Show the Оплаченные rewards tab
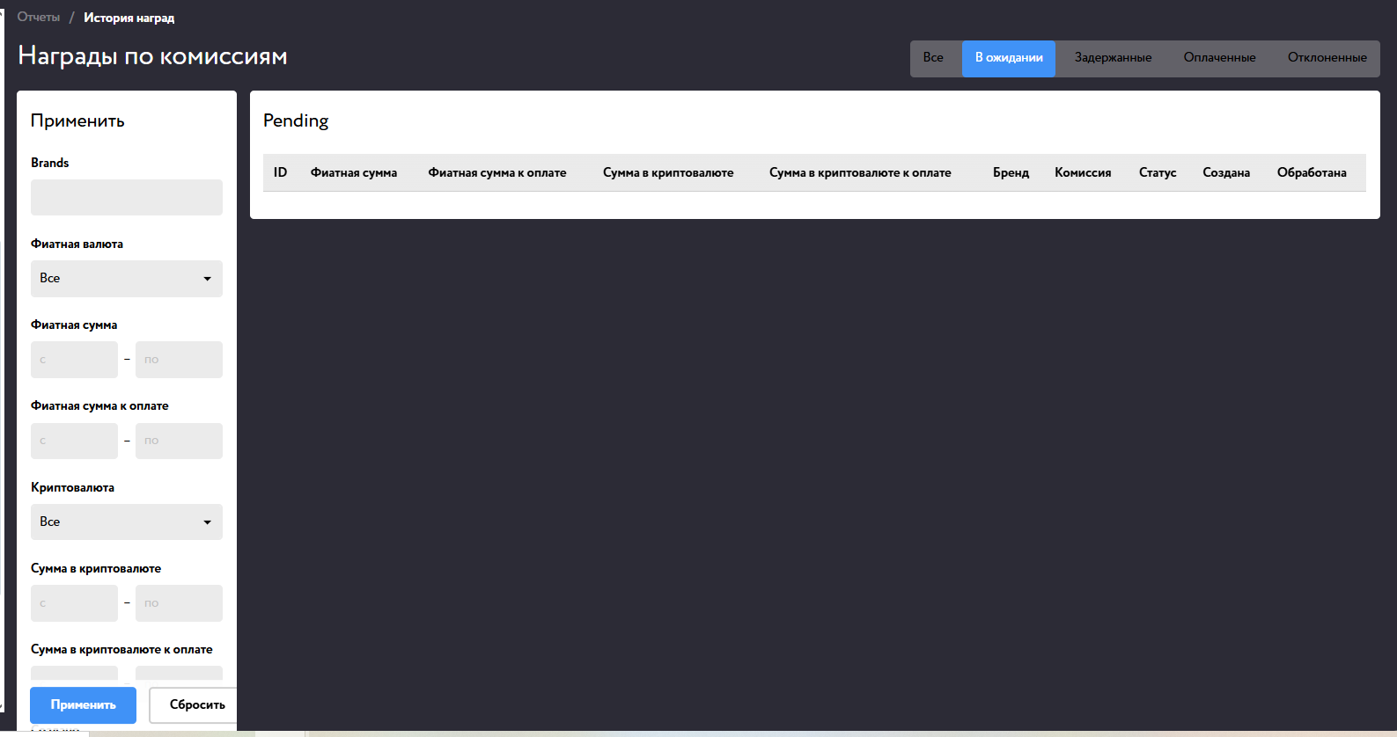Viewport: 1397px width, 737px height. coord(1219,58)
